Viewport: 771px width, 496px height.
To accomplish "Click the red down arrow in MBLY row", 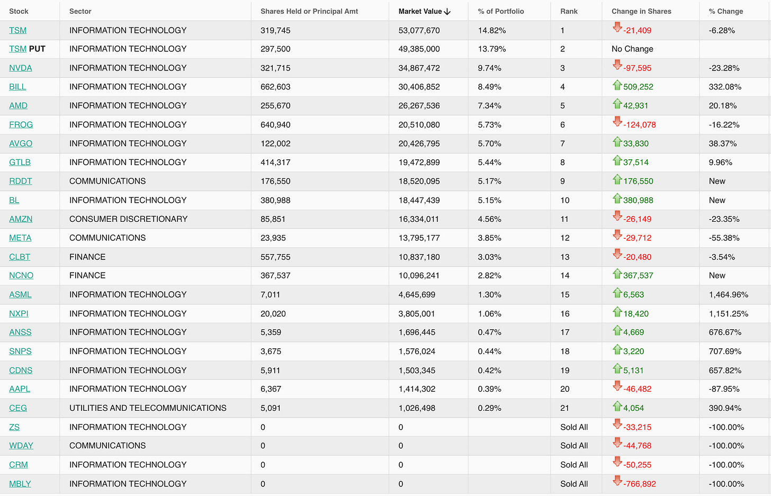I will click(x=617, y=480).
